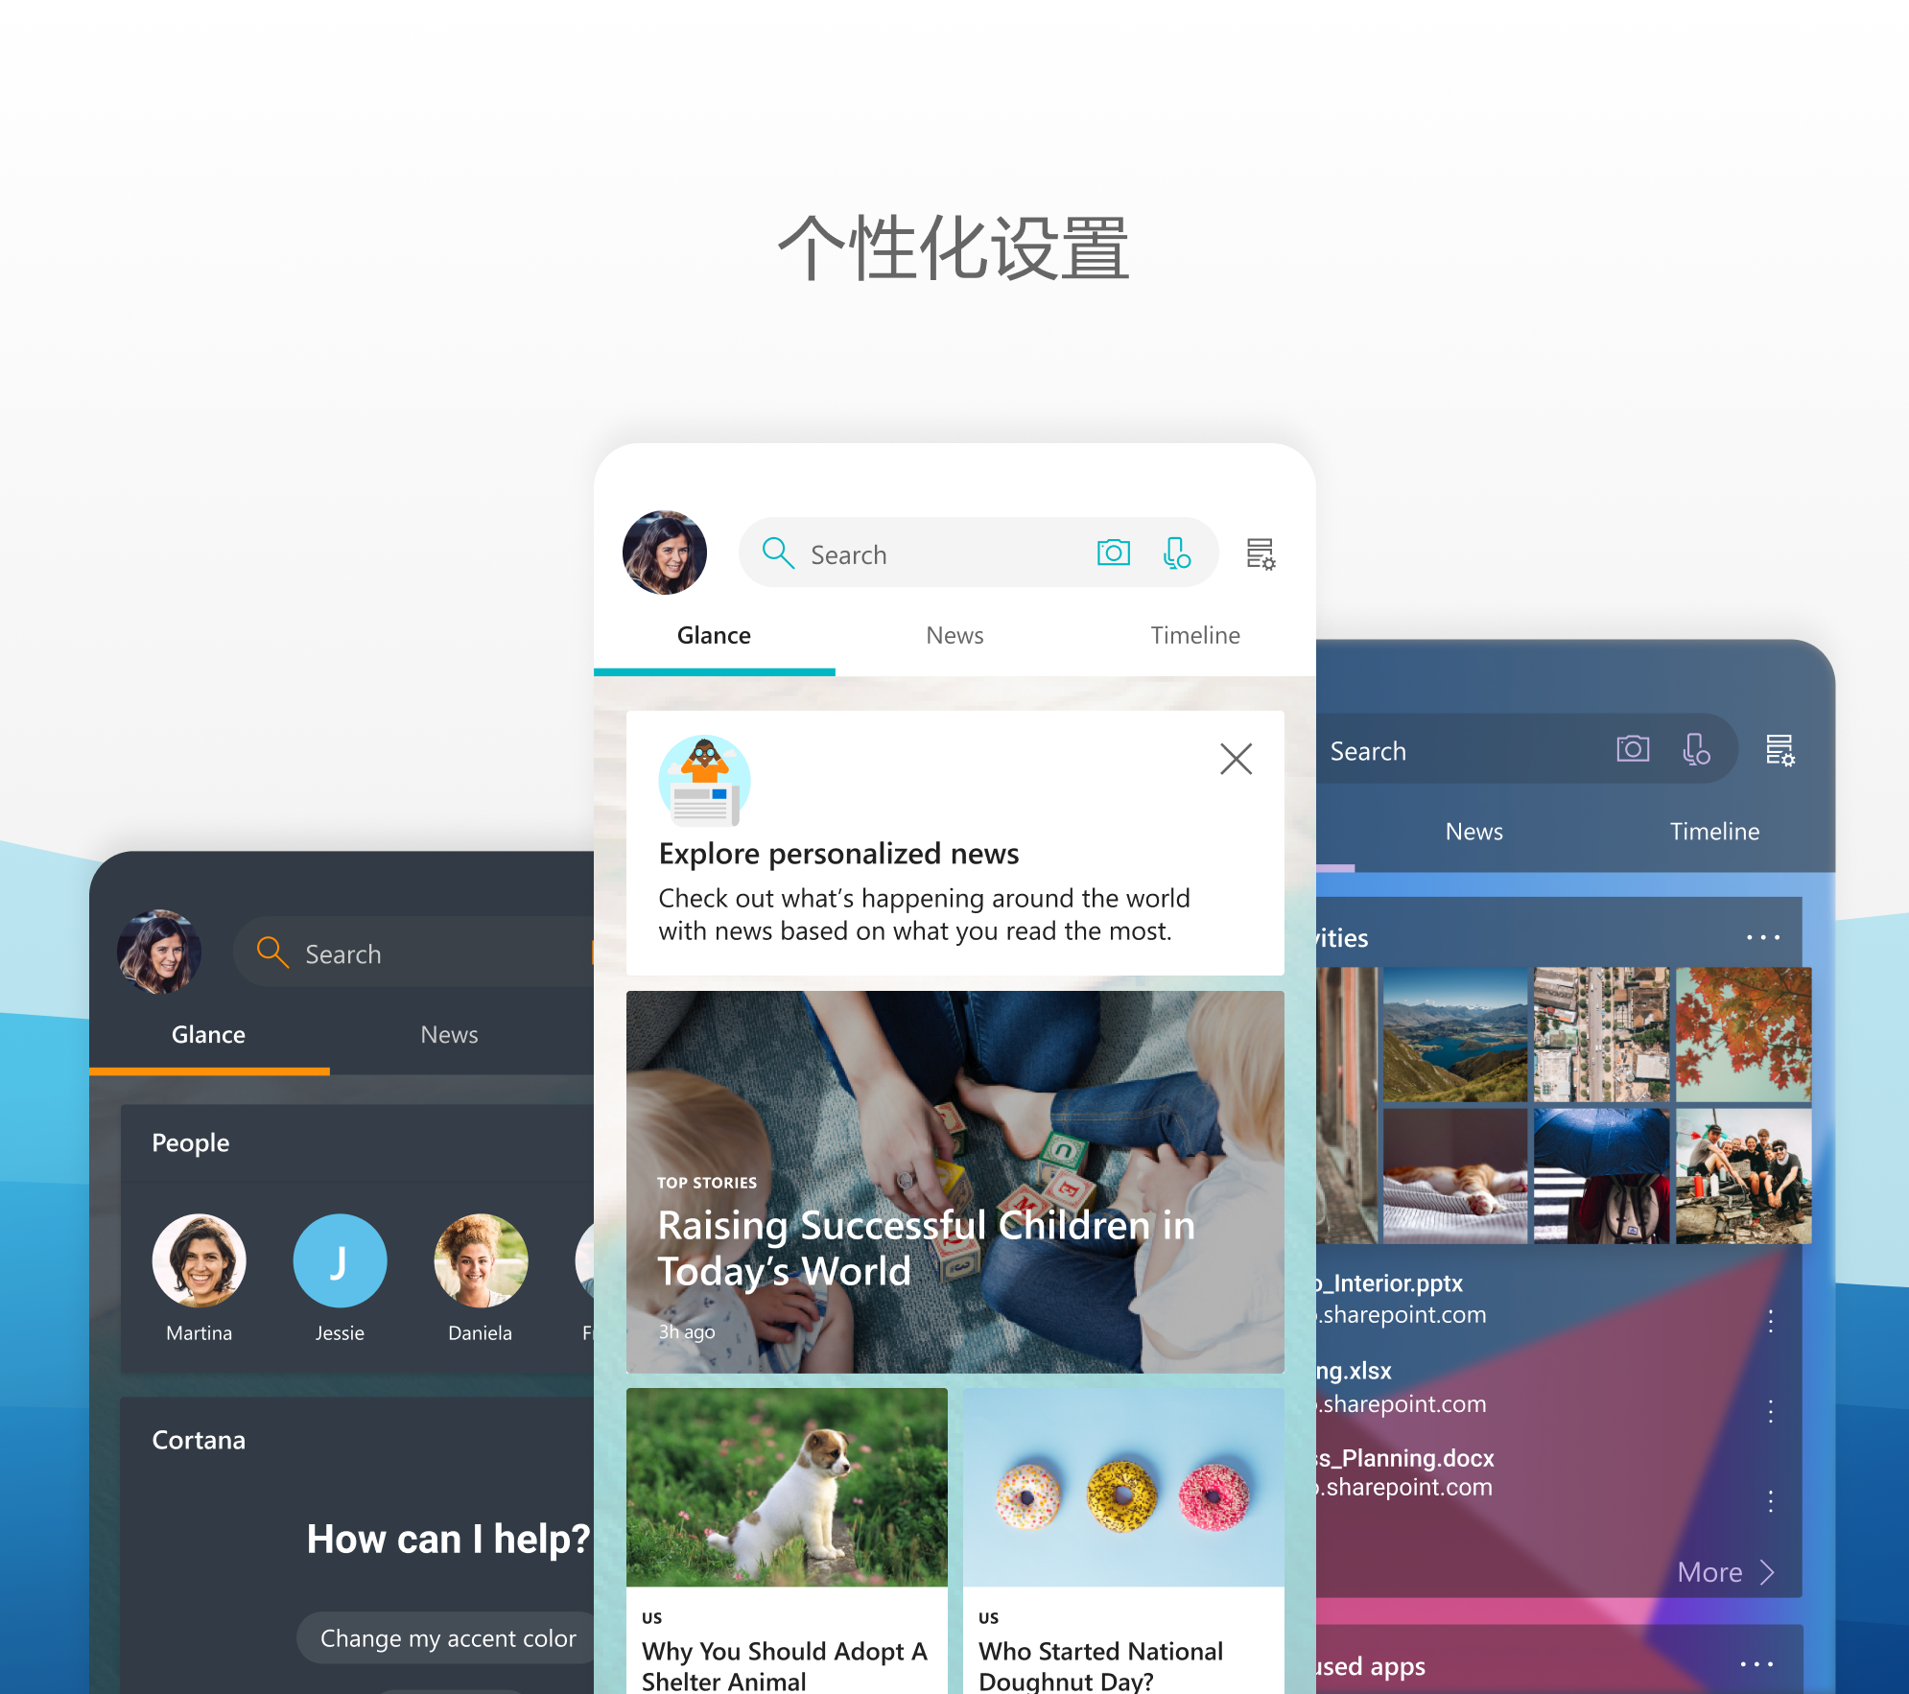
Task: Select the Glance tab in main panel
Action: (712, 634)
